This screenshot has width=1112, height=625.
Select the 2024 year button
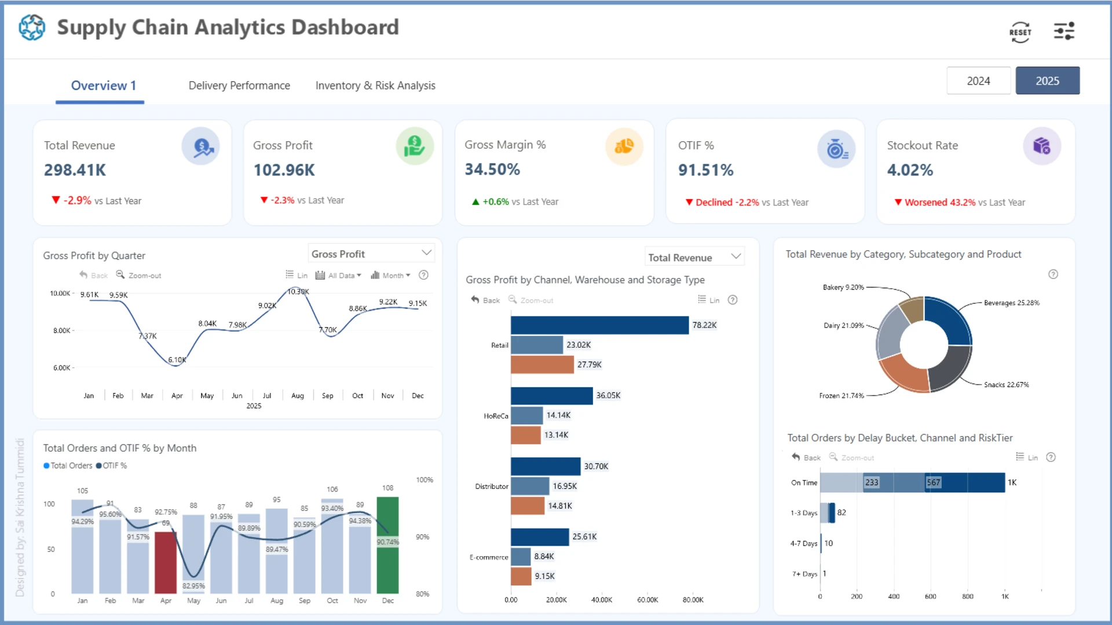(978, 81)
